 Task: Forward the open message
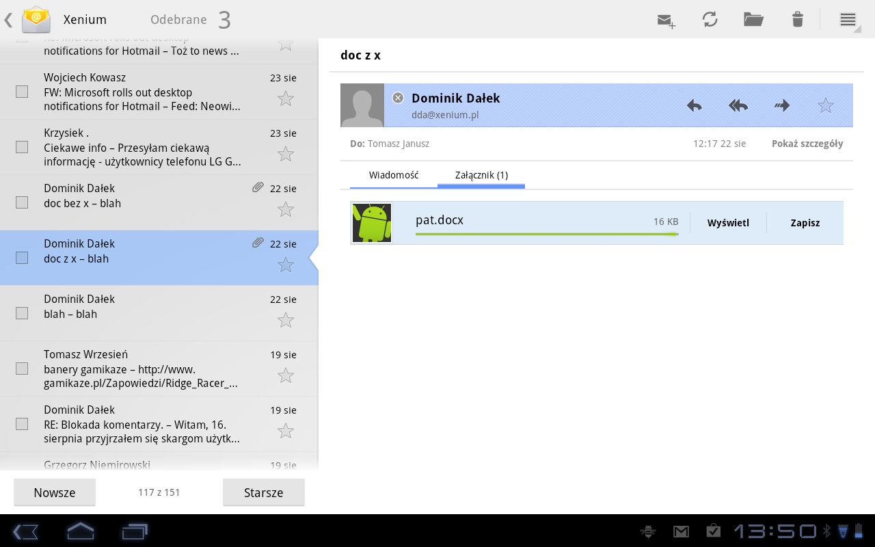782,105
